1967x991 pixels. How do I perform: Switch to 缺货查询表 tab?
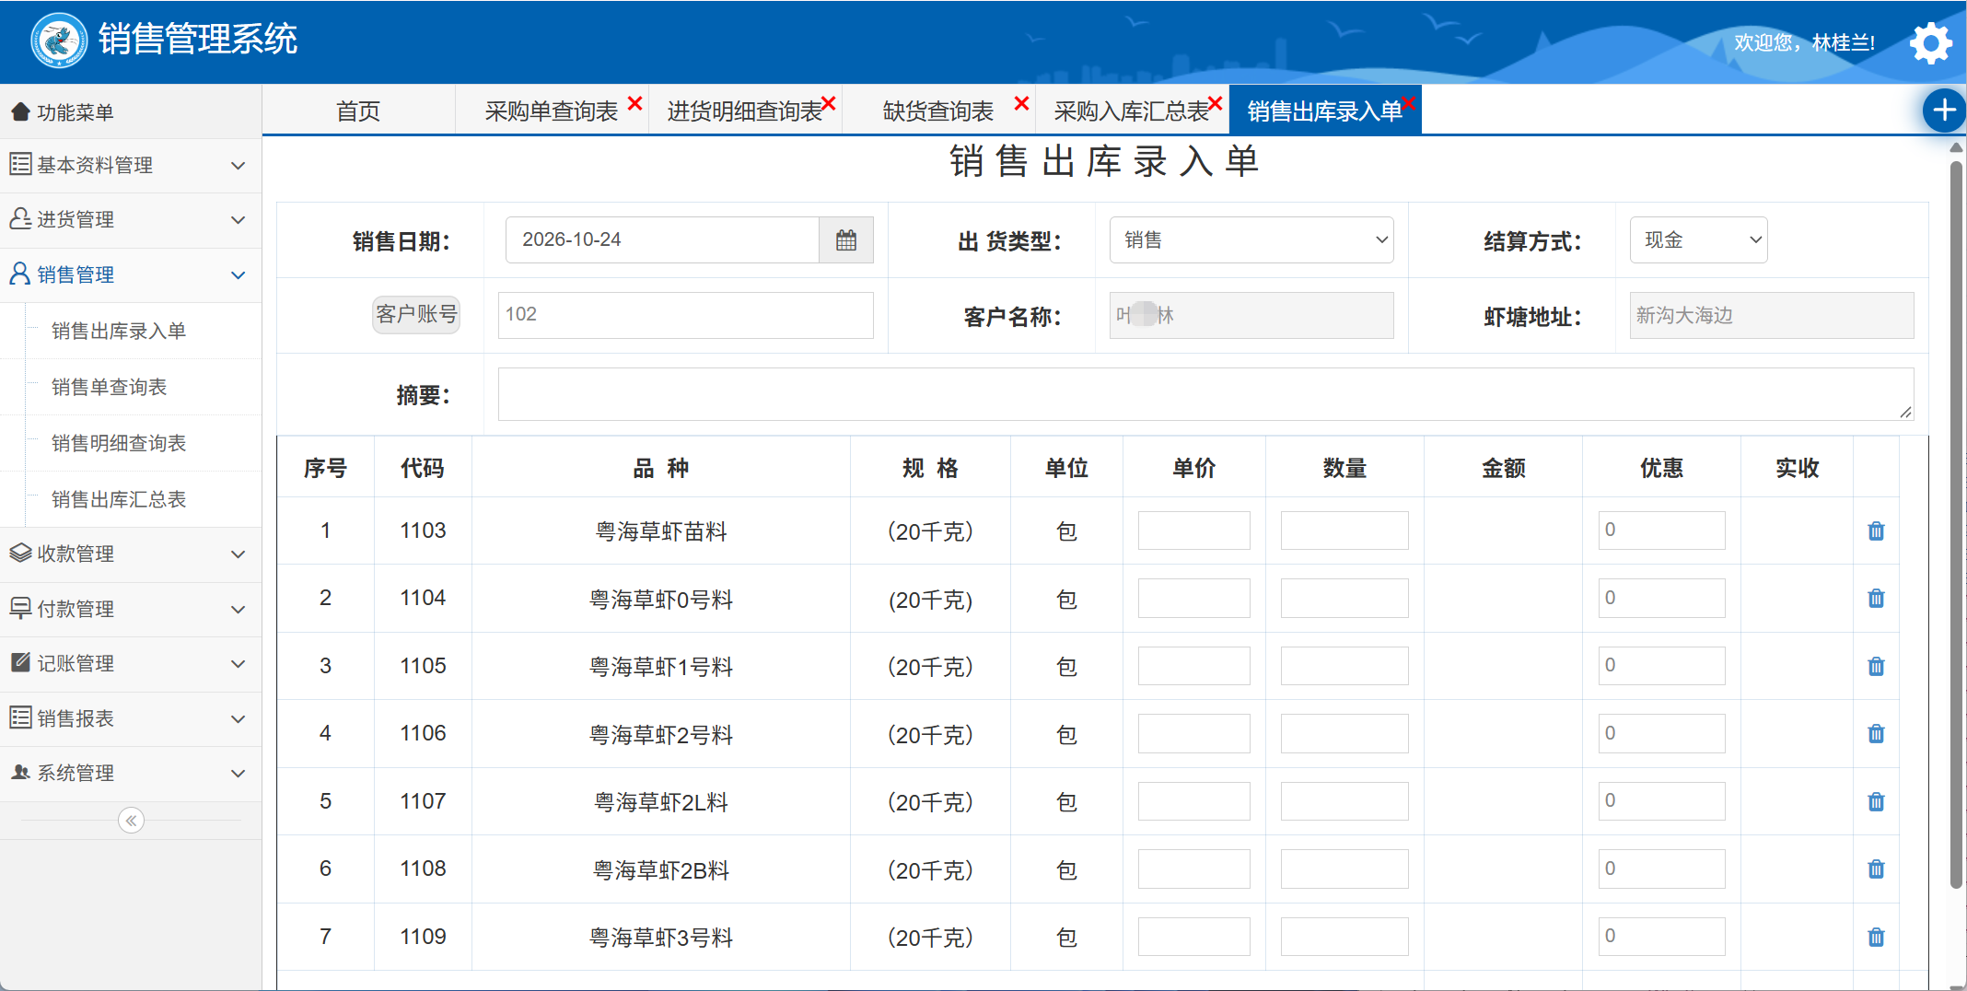937,111
